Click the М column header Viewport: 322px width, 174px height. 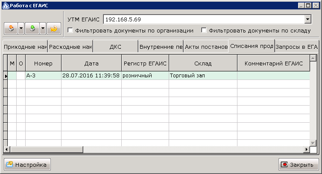[x=12, y=63]
